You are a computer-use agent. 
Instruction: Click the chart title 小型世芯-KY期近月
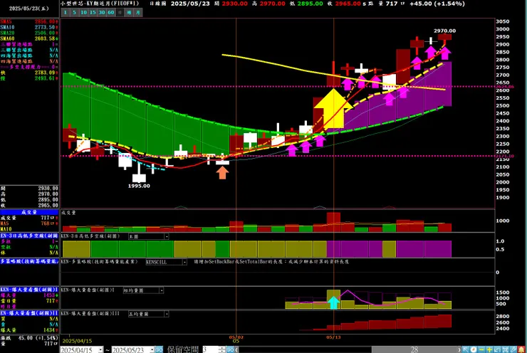100,4
